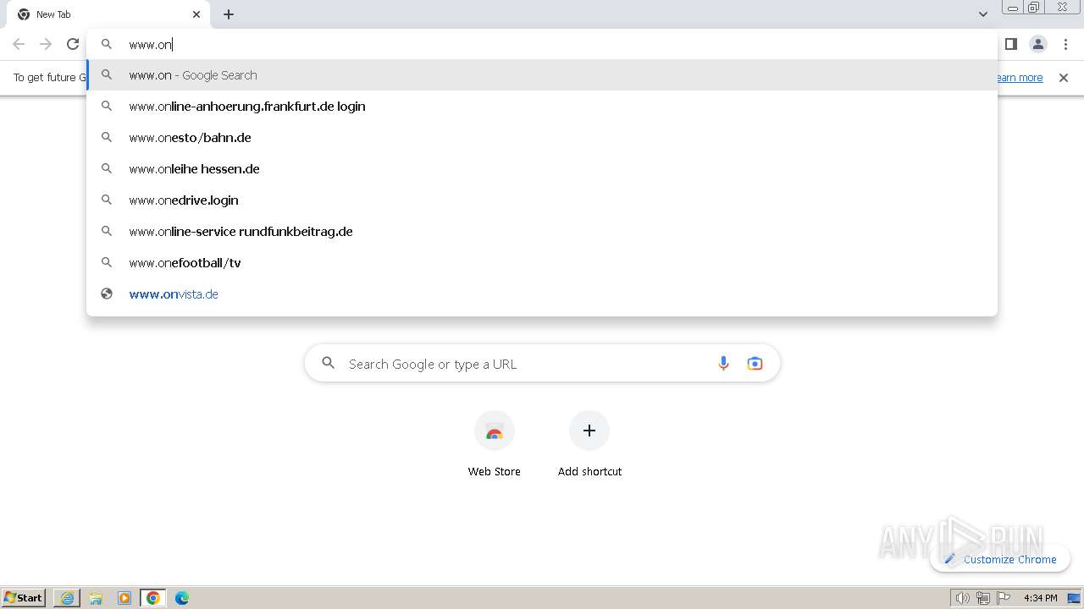Click the browser forward arrow

(46, 44)
